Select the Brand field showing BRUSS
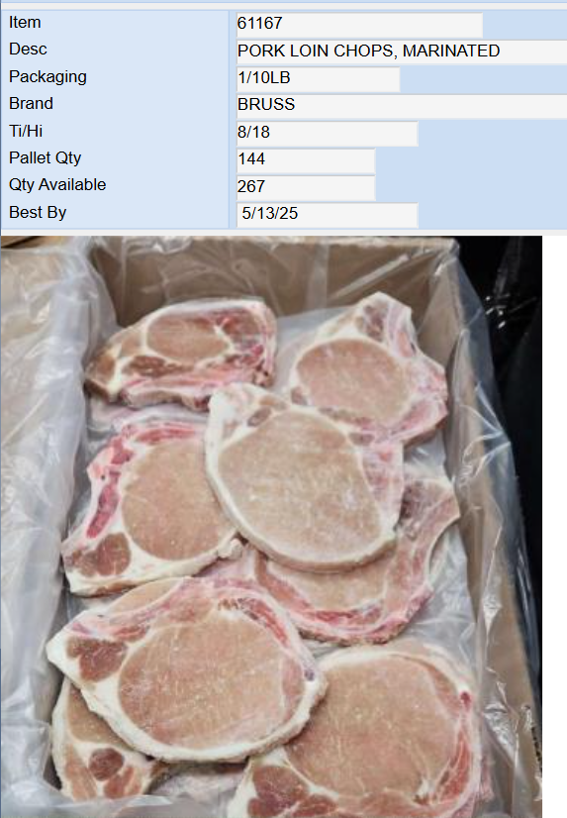 pyautogui.click(x=402, y=105)
